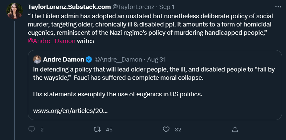Click the blue verified badge

[x=89, y=60]
